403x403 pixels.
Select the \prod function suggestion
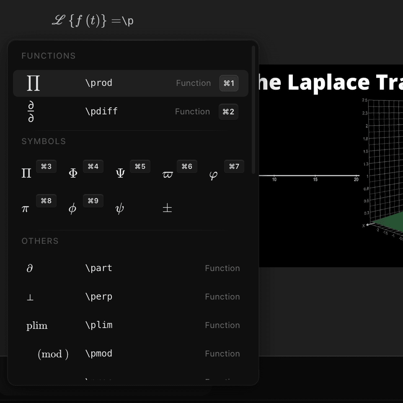[x=130, y=83]
